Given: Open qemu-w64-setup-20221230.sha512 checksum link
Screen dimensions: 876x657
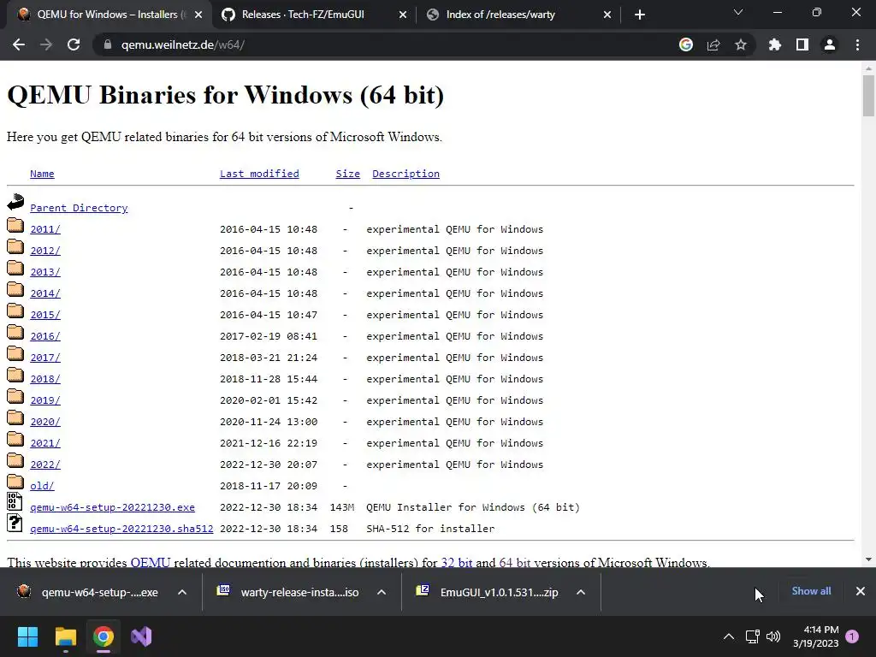Looking at the screenshot, I should tap(121, 529).
